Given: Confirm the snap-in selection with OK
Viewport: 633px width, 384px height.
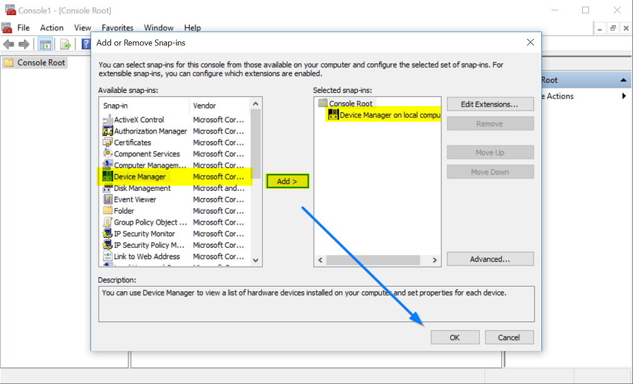Looking at the screenshot, I should click(455, 337).
